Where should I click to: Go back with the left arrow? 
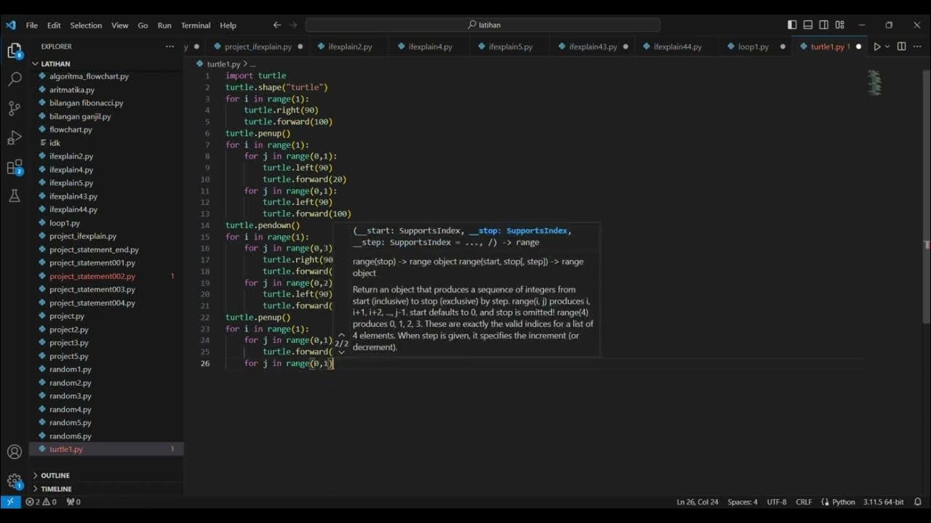click(x=277, y=25)
